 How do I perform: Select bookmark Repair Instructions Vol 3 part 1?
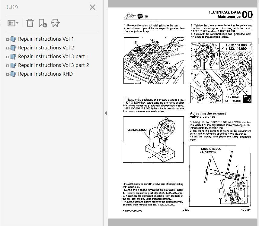click(53, 57)
